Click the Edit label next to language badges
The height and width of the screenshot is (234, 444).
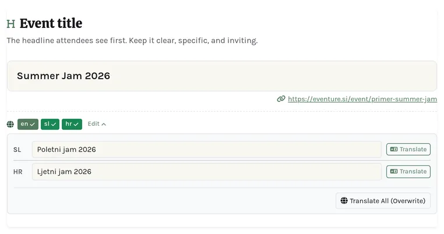[x=93, y=123]
